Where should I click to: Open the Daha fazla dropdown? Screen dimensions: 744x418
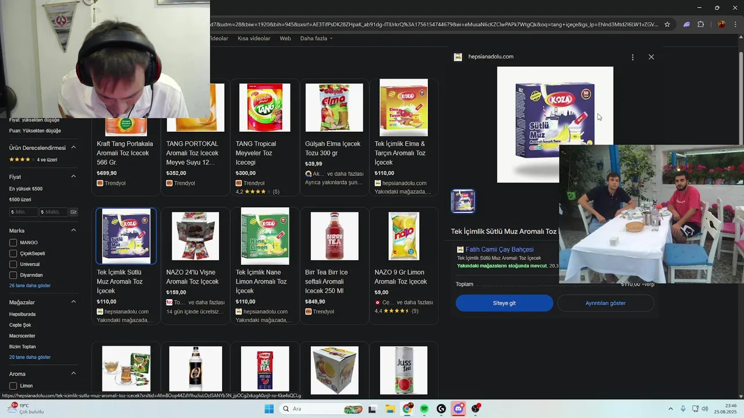pos(316,38)
